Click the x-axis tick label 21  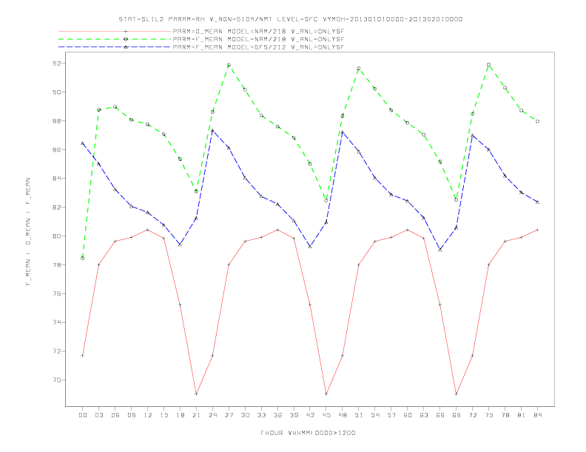[196, 415]
